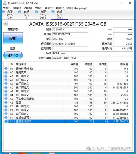Click the 临界值 column header
This screenshot has width=136, height=154.
(x=101, y=64)
